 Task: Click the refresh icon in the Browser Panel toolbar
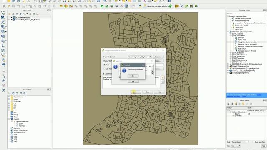click(13, 93)
